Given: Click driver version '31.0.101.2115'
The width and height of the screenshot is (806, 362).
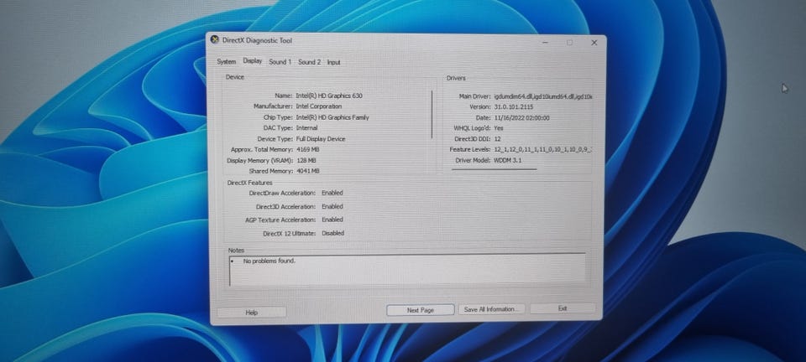Looking at the screenshot, I should 514,107.
